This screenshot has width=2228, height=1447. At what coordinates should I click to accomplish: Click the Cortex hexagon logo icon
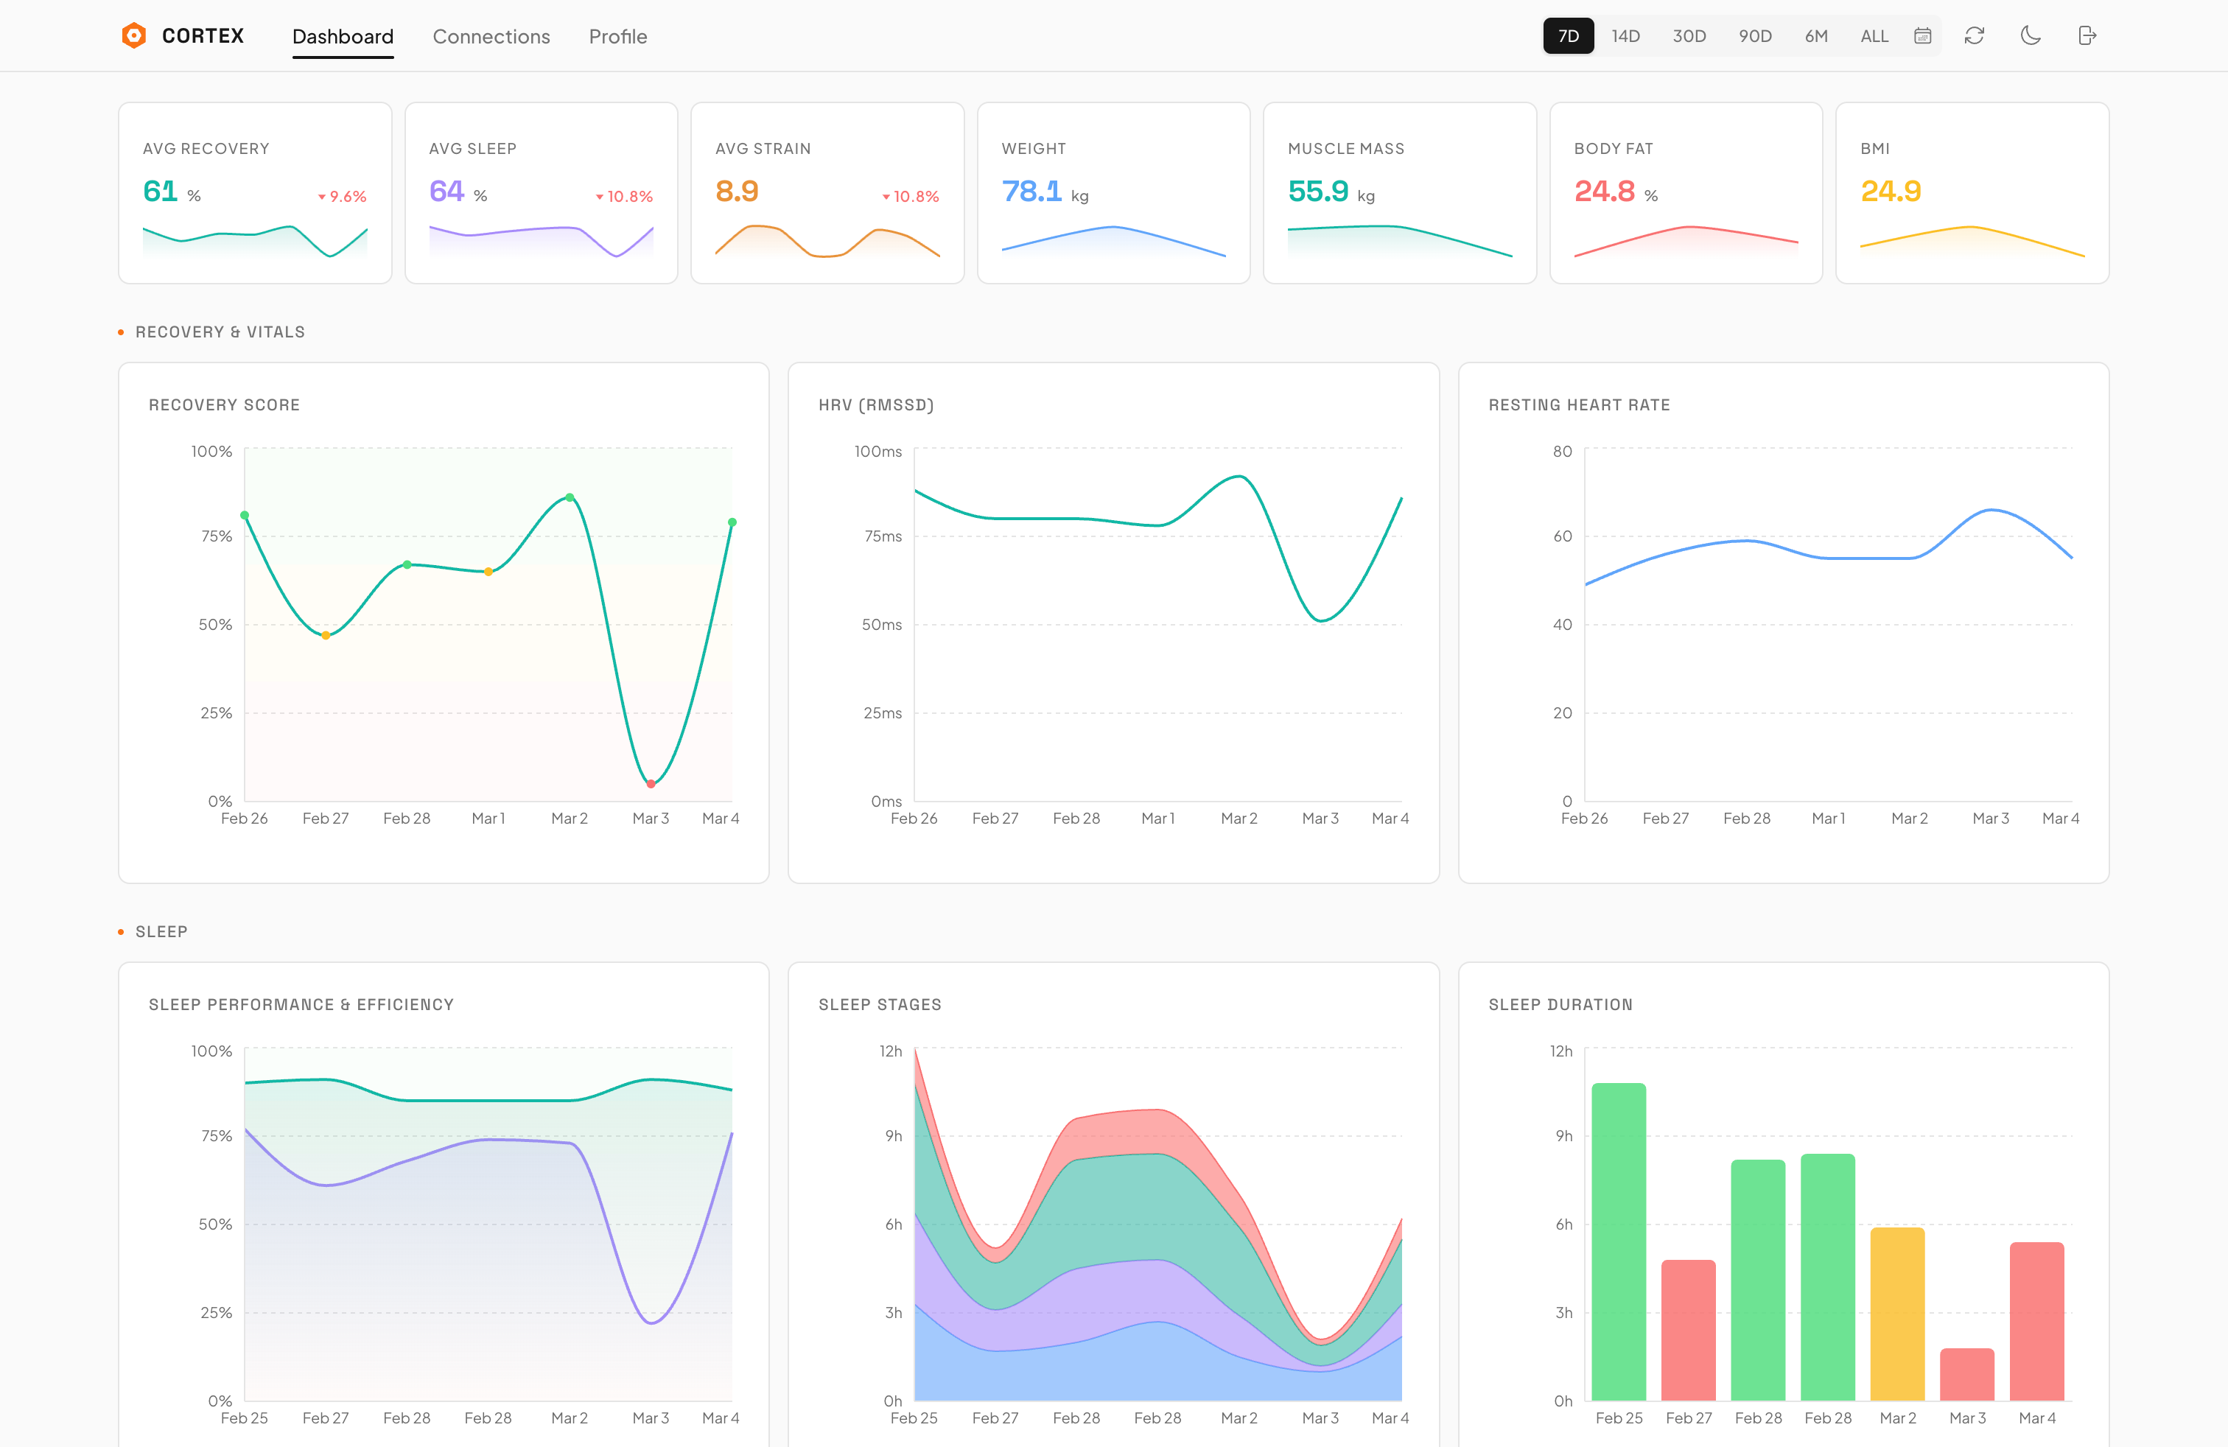click(134, 35)
